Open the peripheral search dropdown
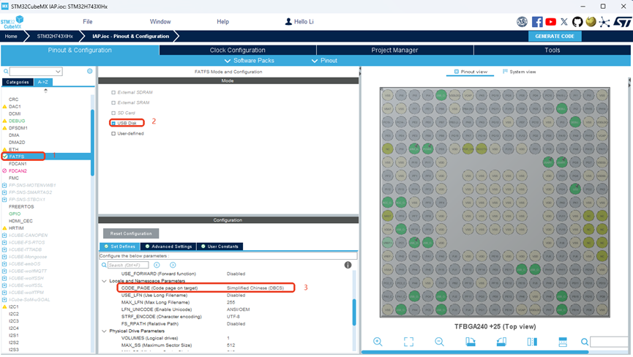633x357 pixels. click(x=58, y=72)
